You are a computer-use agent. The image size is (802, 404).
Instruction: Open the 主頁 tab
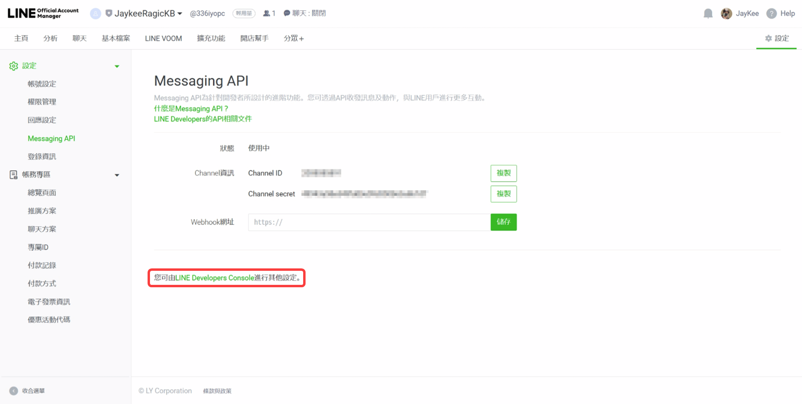(21, 39)
